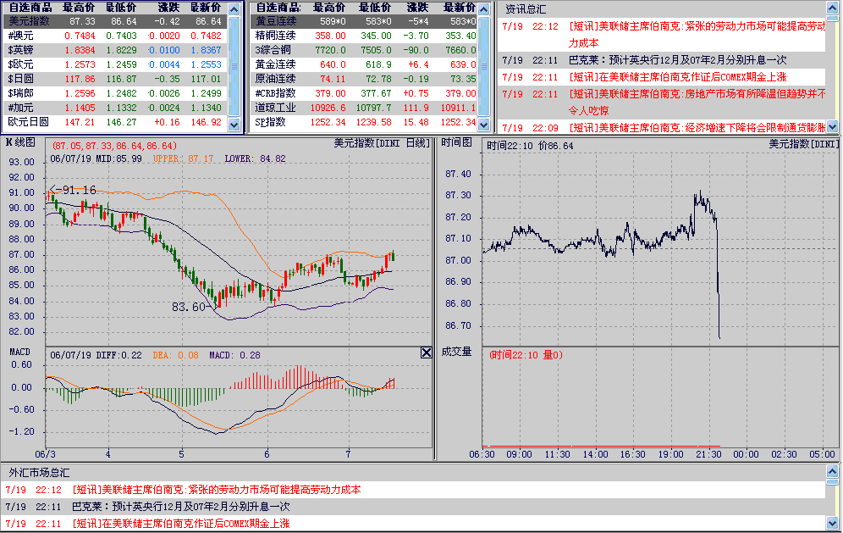This screenshot has height=533, width=843.
Task: Open COMEX期金上涨 news in 资讯总汇
Action: click(x=663, y=77)
